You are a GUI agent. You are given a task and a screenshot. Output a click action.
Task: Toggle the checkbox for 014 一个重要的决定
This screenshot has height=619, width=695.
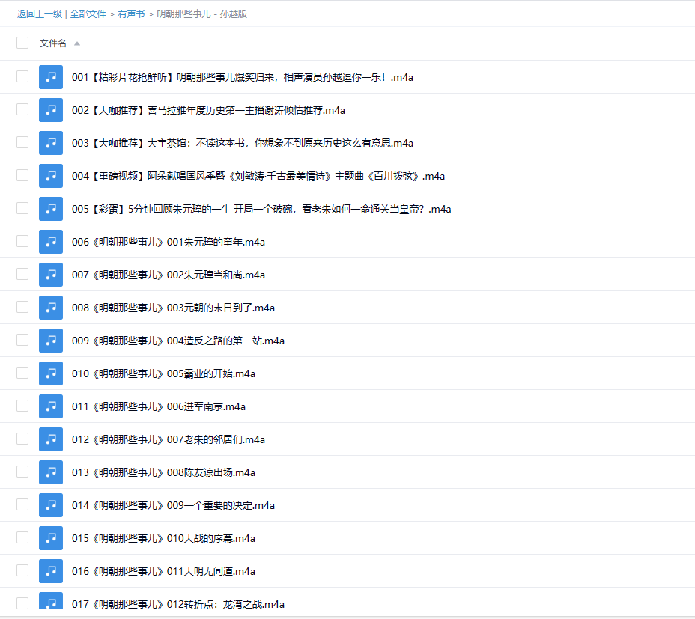[x=22, y=504]
